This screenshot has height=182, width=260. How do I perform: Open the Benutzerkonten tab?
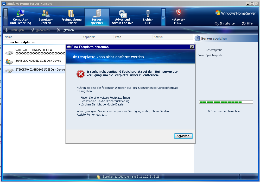pos(46,17)
